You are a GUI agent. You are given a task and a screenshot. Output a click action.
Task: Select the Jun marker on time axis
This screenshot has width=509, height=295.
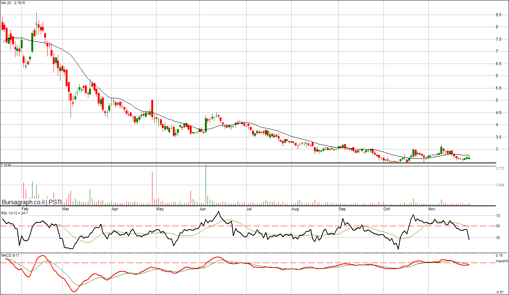pos(203,208)
